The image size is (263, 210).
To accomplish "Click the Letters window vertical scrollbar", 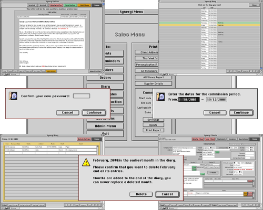I will click(x=104, y=37).
